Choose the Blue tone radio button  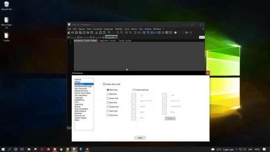tap(108, 103)
